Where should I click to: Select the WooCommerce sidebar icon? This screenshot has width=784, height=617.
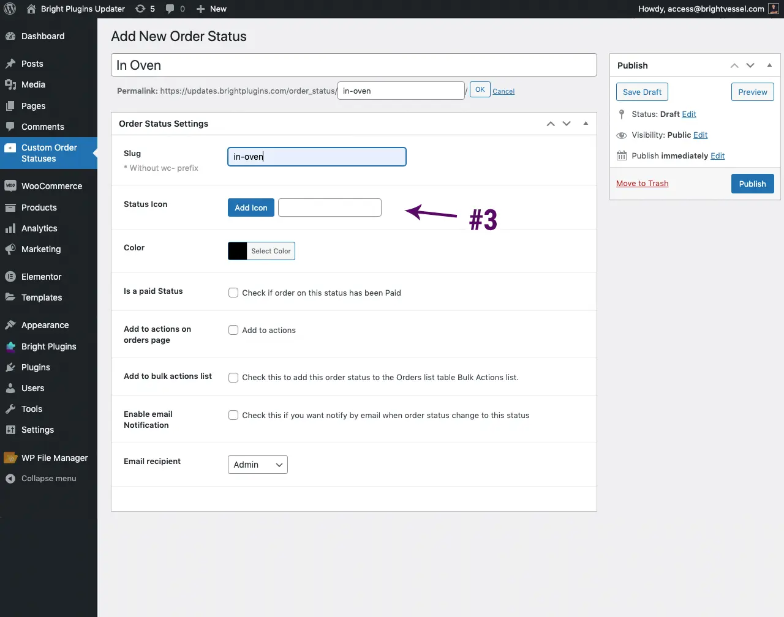pos(11,186)
